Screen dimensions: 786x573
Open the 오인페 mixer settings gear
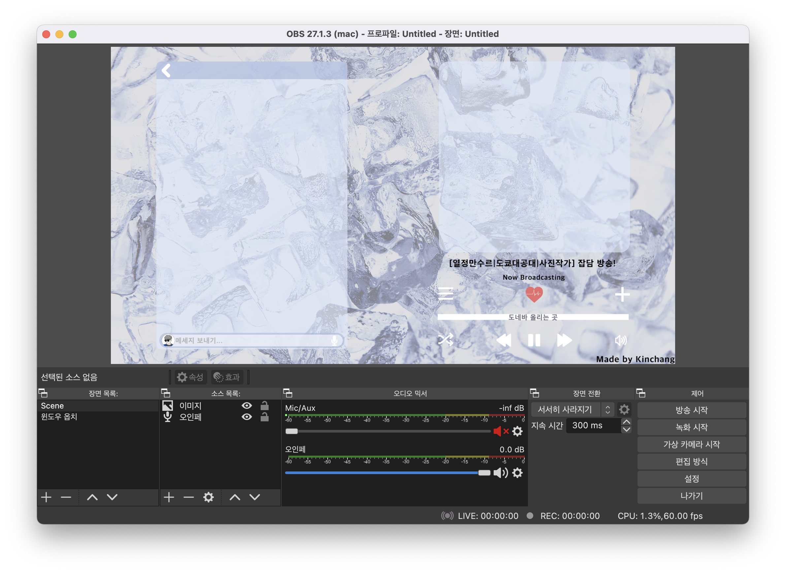click(517, 473)
